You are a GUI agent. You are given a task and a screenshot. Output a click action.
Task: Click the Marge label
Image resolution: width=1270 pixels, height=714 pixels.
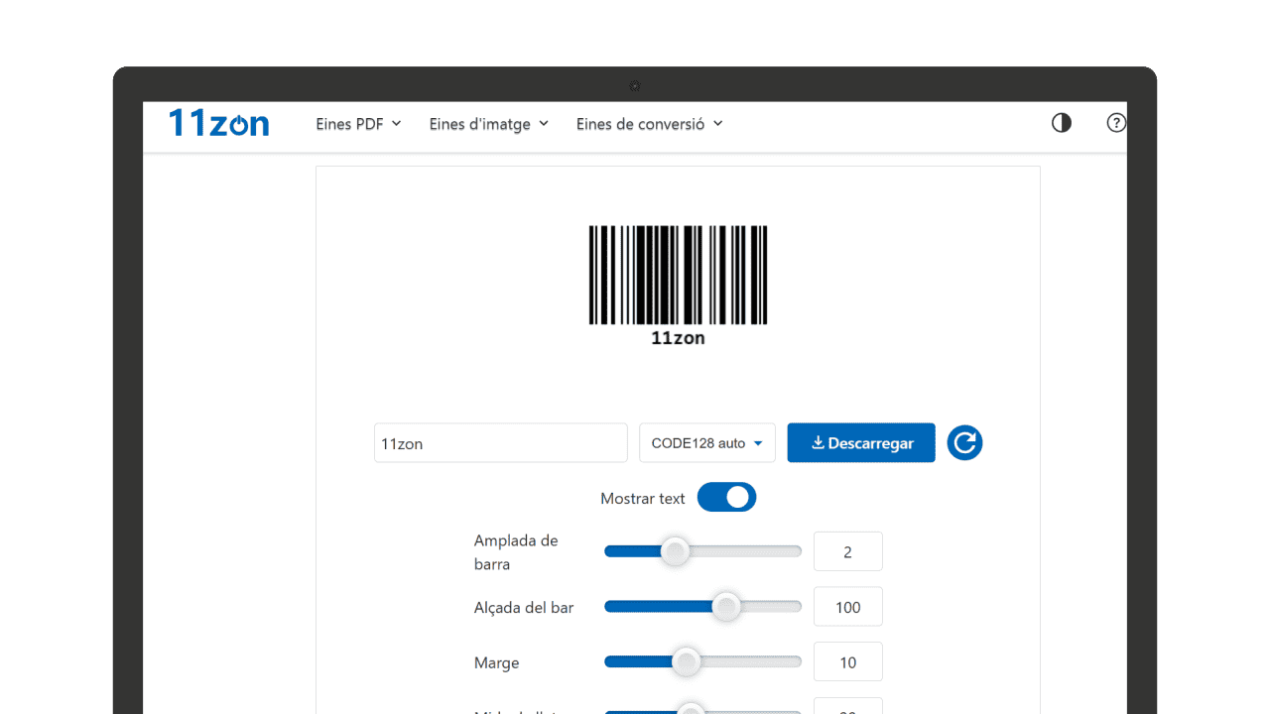(x=496, y=663)
